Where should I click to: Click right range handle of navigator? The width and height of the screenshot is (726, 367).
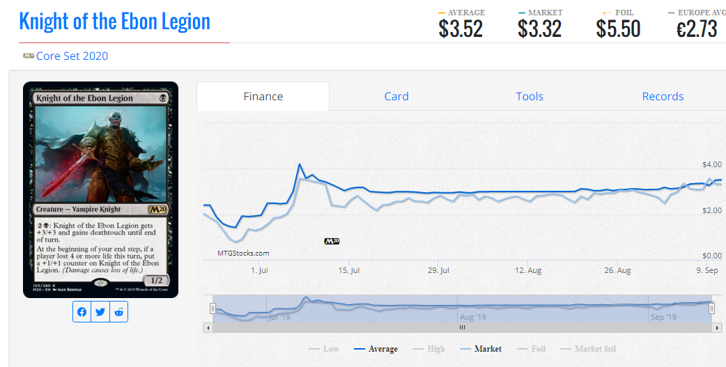pos(711,309)
